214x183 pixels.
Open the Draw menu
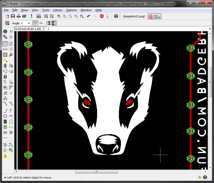pos(25,10)
